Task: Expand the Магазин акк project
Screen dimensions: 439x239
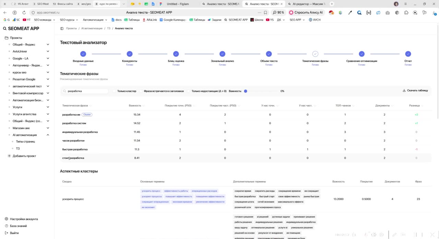Action: pos(48,128)
